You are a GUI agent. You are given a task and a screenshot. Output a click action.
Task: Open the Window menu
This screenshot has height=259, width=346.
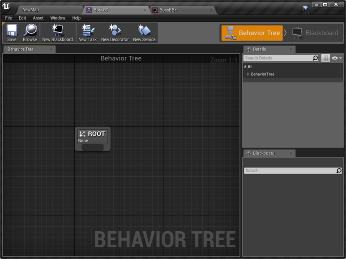pyautogui.click(x=58, y=18)
